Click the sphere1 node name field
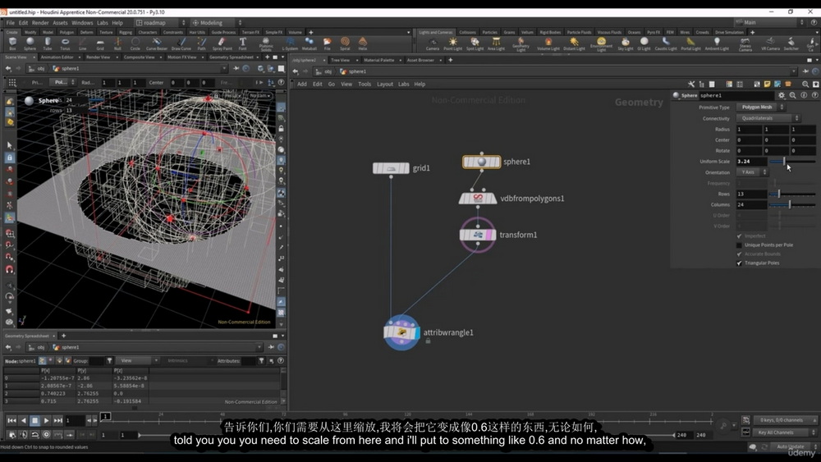The height and width of the screenshot is (462, 821). click(735, 95)
